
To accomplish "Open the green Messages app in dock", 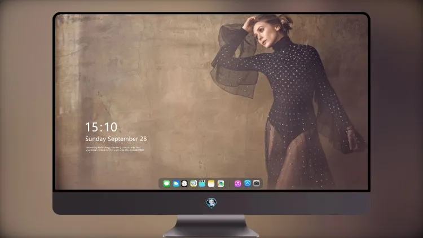I will pyautogui.click(x=166, y=183).
